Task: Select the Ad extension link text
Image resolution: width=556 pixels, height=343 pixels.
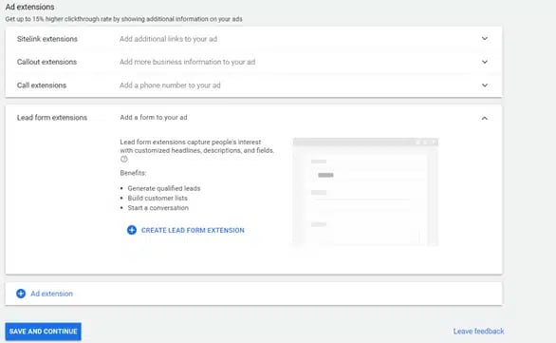Action: pyautogui.click(x=51, y=294)
